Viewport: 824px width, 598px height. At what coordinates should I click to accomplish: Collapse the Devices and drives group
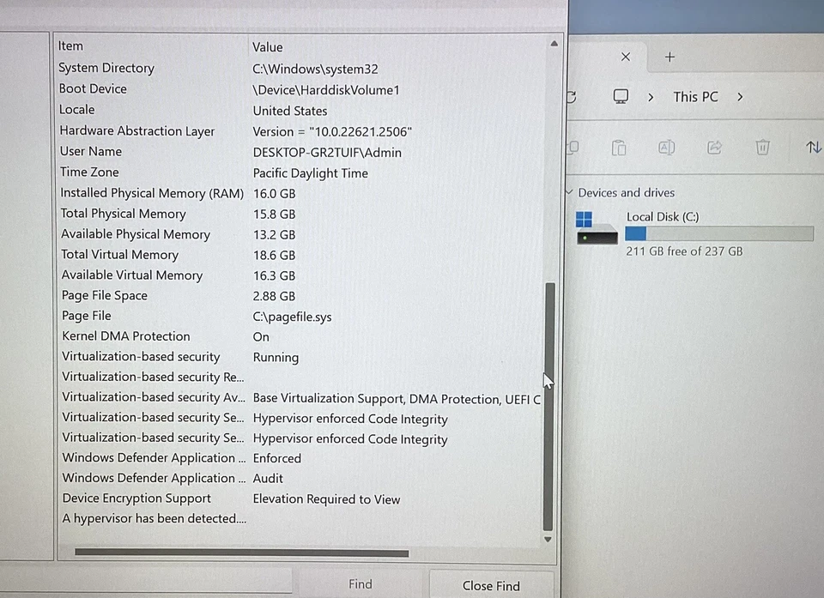coord(569,193)
